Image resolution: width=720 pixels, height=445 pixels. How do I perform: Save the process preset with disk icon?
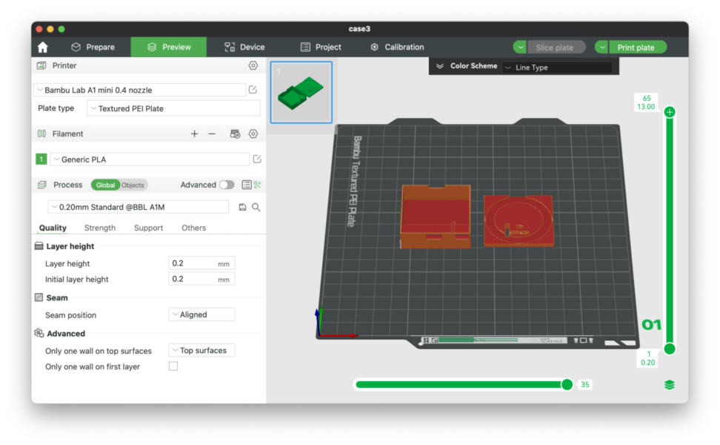(x=242, y=208)
